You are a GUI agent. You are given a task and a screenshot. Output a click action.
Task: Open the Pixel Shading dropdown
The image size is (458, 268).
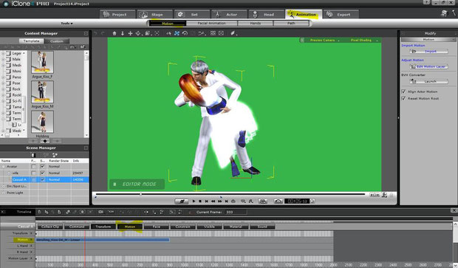tap(363, 40)
